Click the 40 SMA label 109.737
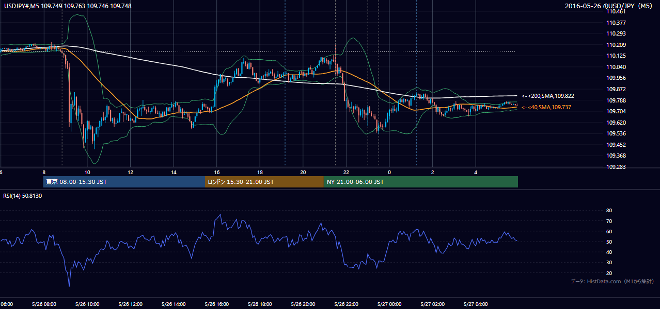660x309 pixels. point(546,107)
